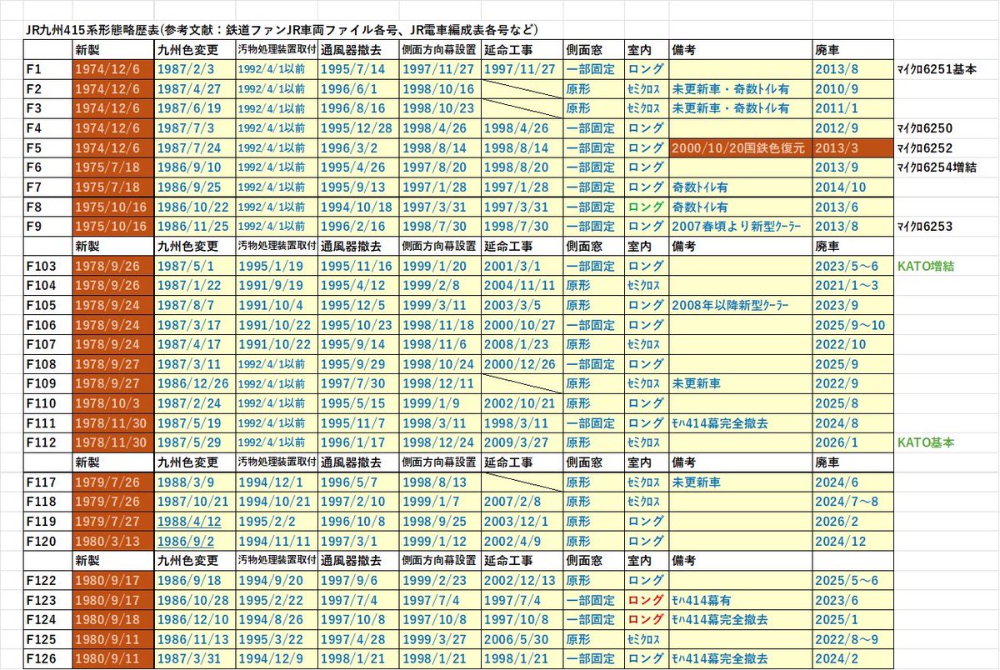Select the 廃車 date 2014/10 in row F7
This screenshot has width=1000, height=670.
[x=853, y=187]
